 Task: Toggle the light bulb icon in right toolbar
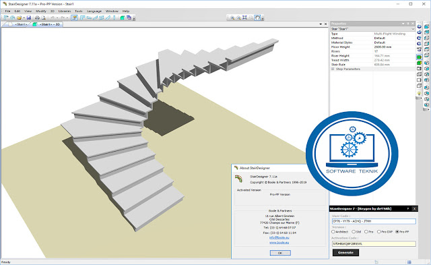(x=419, y=94)
